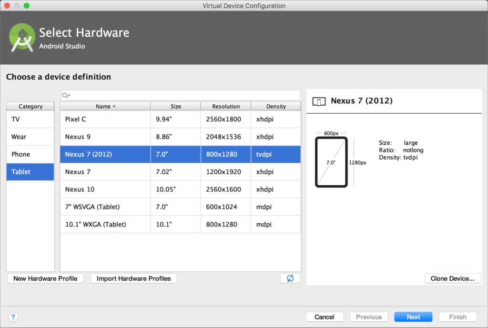Image resolution: width=488 pixels, height=328 pixels.
Task: Click the 2560x1600 resolution cell
Action: 225,189
